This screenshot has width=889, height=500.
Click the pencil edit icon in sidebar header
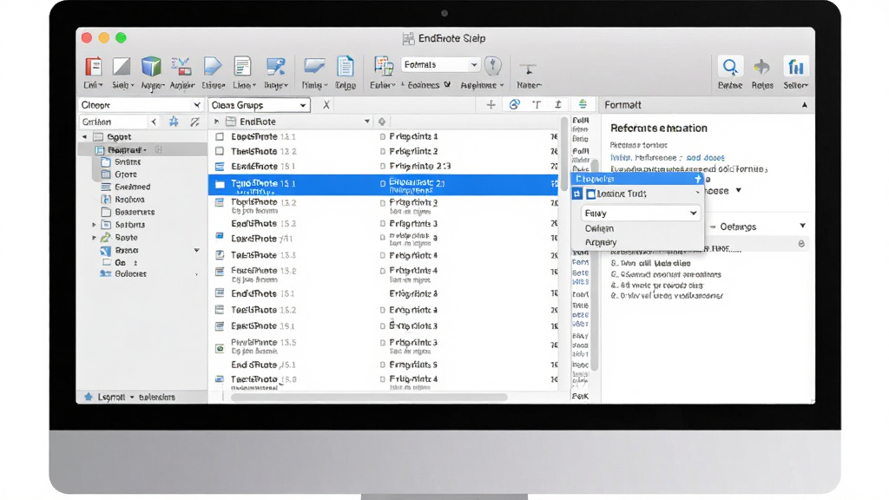coord(194,122)
